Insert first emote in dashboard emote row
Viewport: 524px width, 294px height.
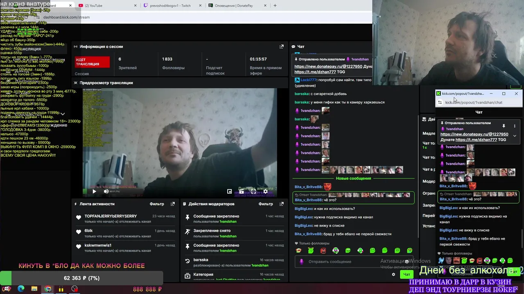coord(298,250)
